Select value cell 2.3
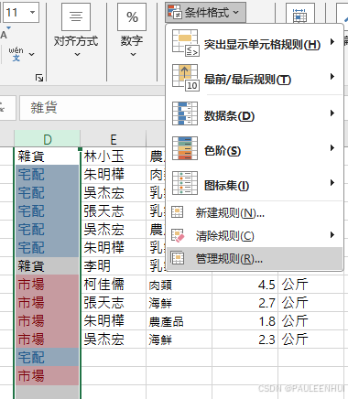This screenshot has height=399, width=348. pos(245,339)
